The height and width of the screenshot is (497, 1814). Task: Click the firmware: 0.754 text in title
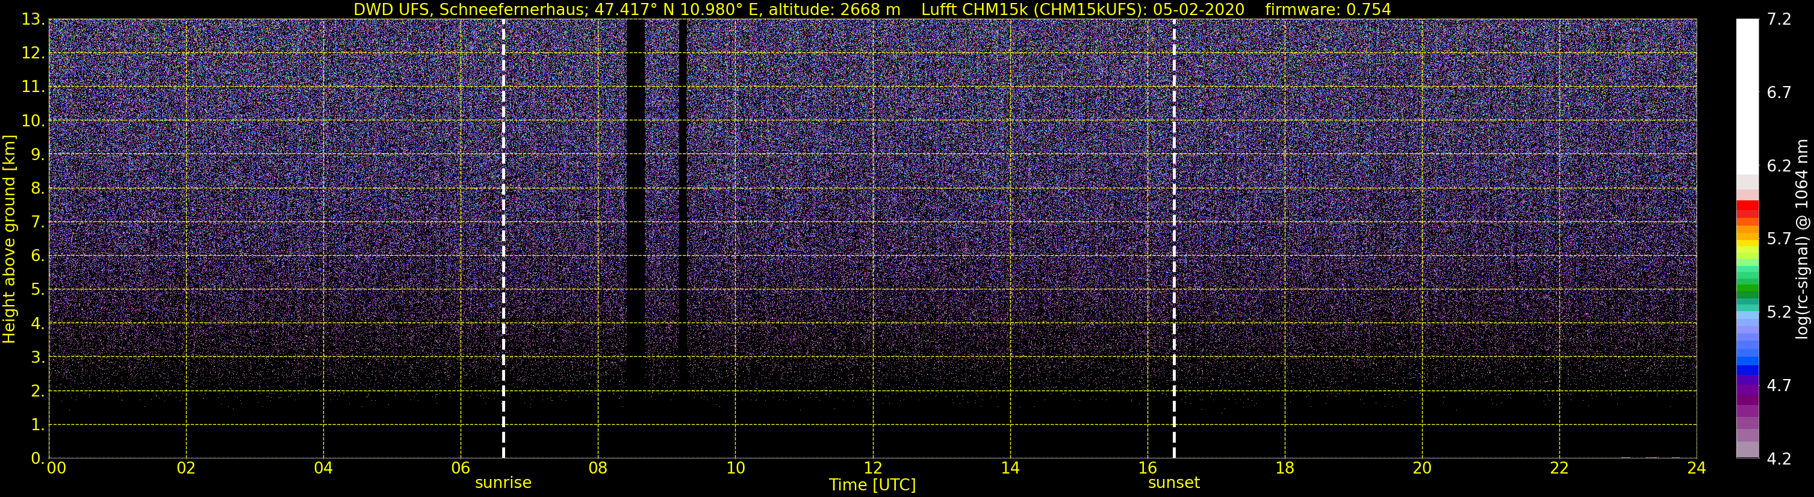(1328, 10)
